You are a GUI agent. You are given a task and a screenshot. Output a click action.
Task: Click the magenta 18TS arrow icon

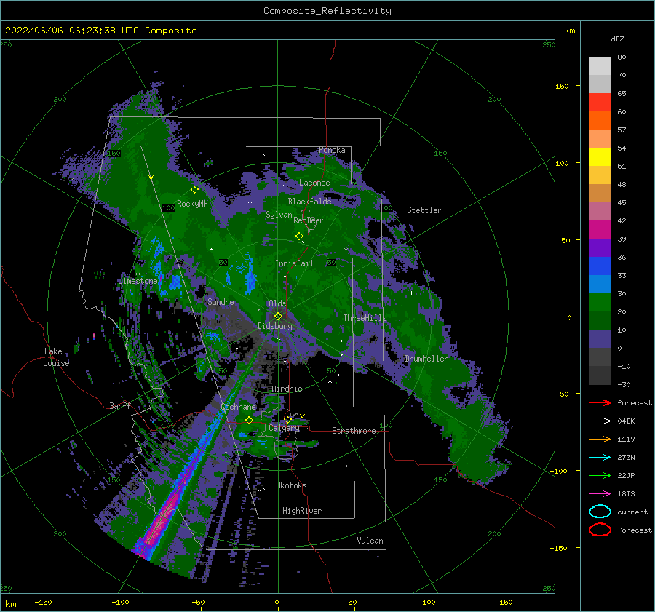pyautogui.click(x=600, y=494)
